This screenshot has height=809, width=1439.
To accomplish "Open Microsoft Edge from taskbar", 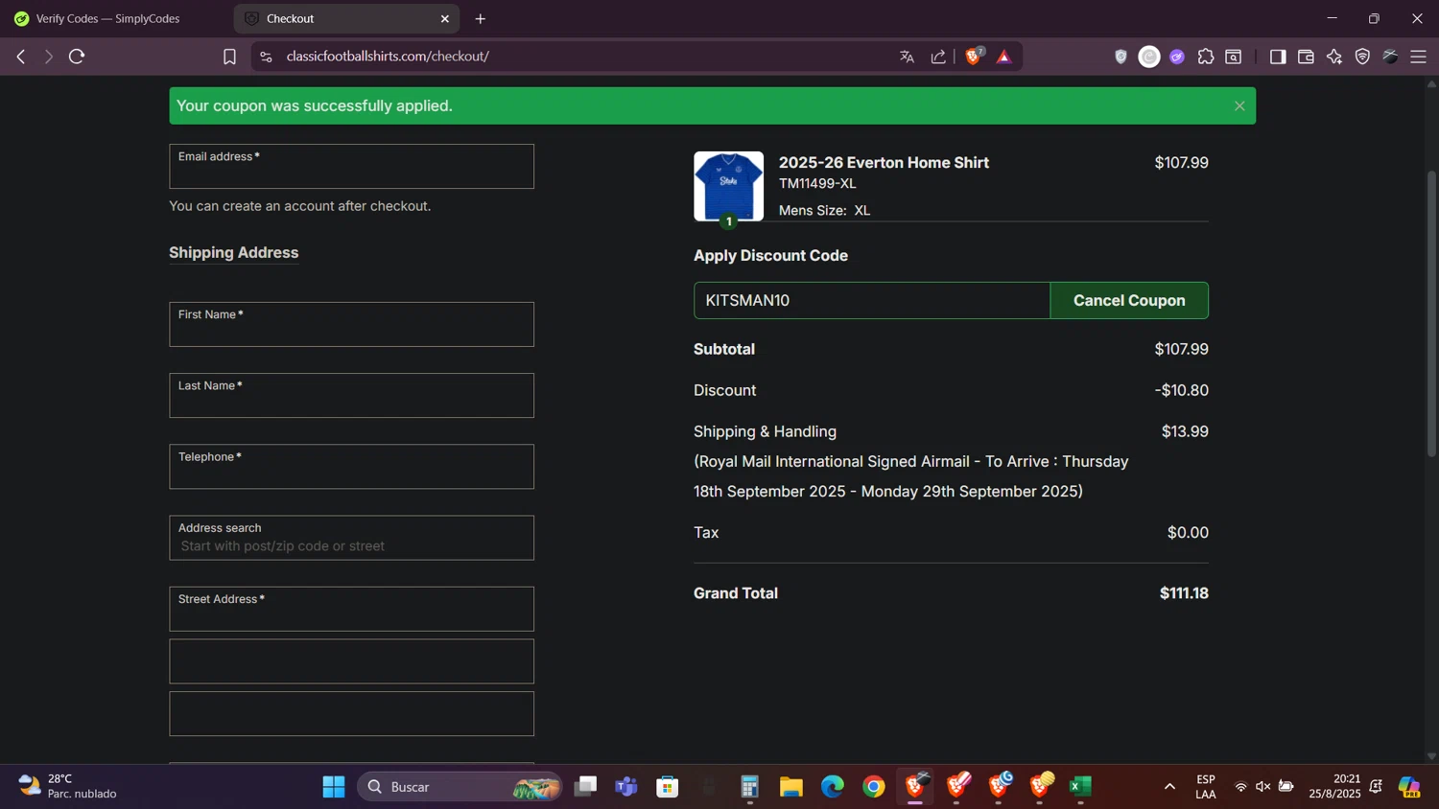I will tap(832, 787).
